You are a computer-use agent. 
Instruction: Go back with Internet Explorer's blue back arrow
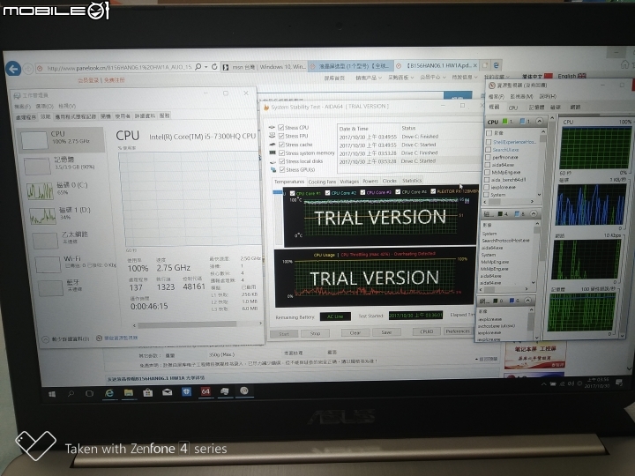(13, 69)
